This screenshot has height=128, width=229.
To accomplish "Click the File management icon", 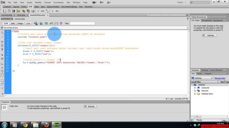I will click(46, 23).
